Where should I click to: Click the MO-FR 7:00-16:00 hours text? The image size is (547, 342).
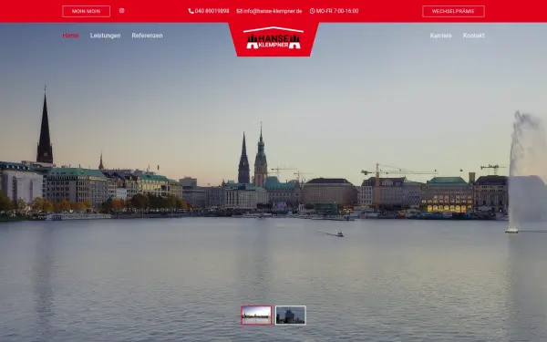click(x=337, y=11)
